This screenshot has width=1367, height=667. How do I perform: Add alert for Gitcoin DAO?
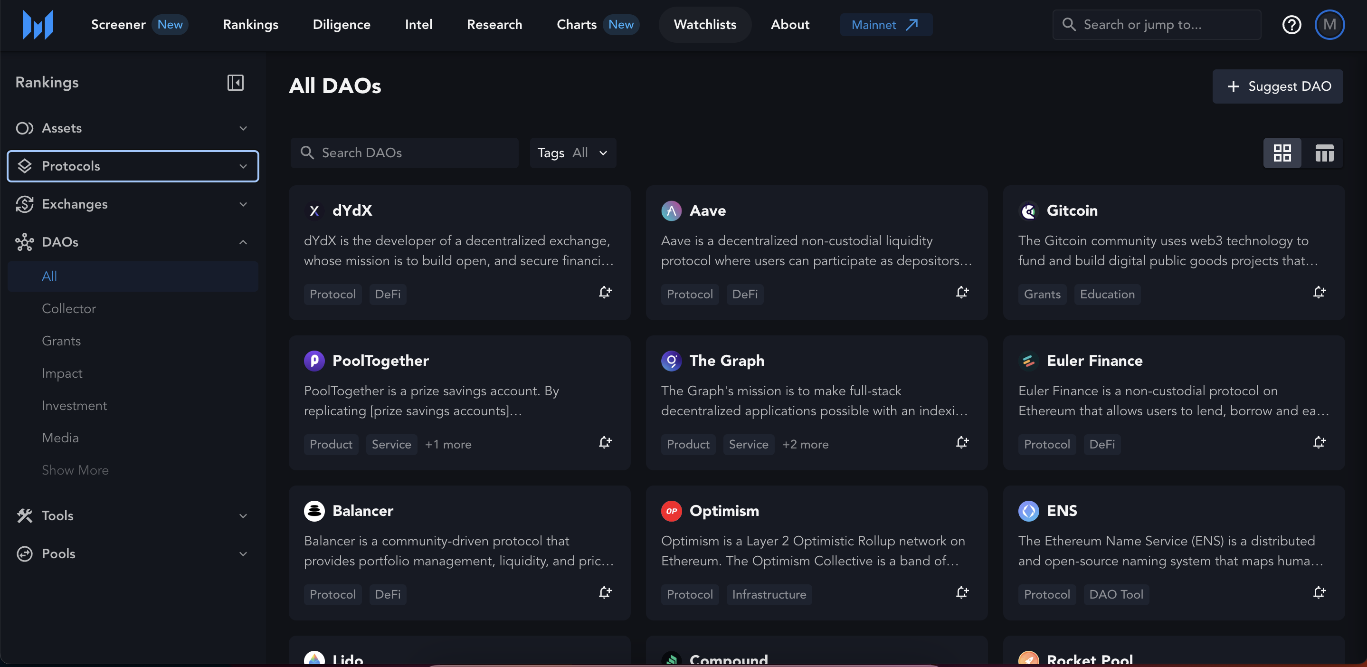pos(1319,292)
